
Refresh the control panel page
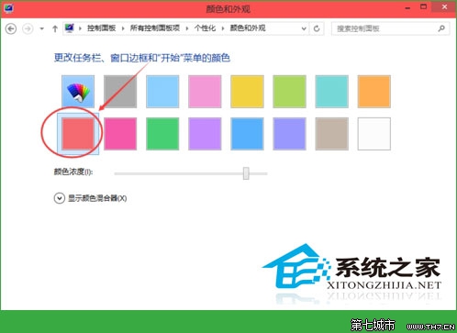317,28
